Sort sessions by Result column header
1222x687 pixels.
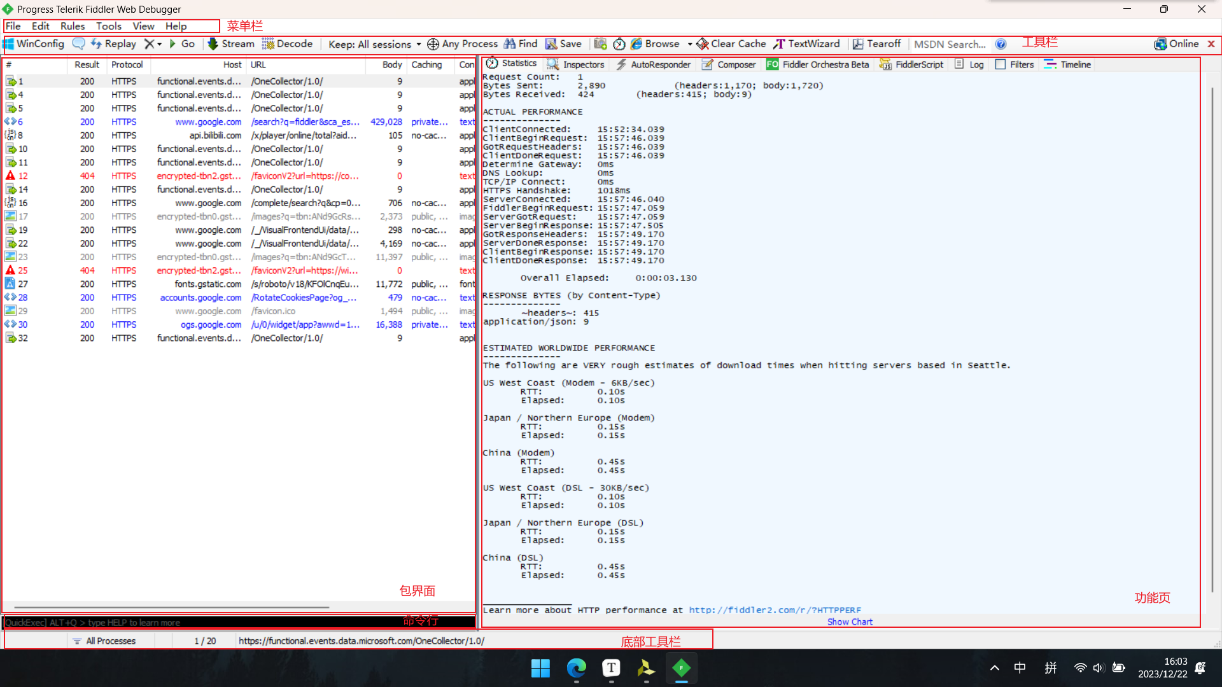tap(87, 65)
